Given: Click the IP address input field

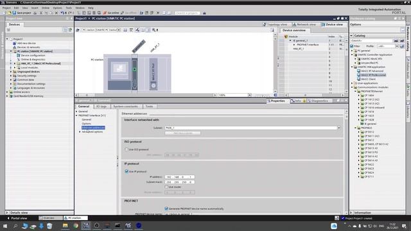Looking at the screenshot, I should (180, 177).
